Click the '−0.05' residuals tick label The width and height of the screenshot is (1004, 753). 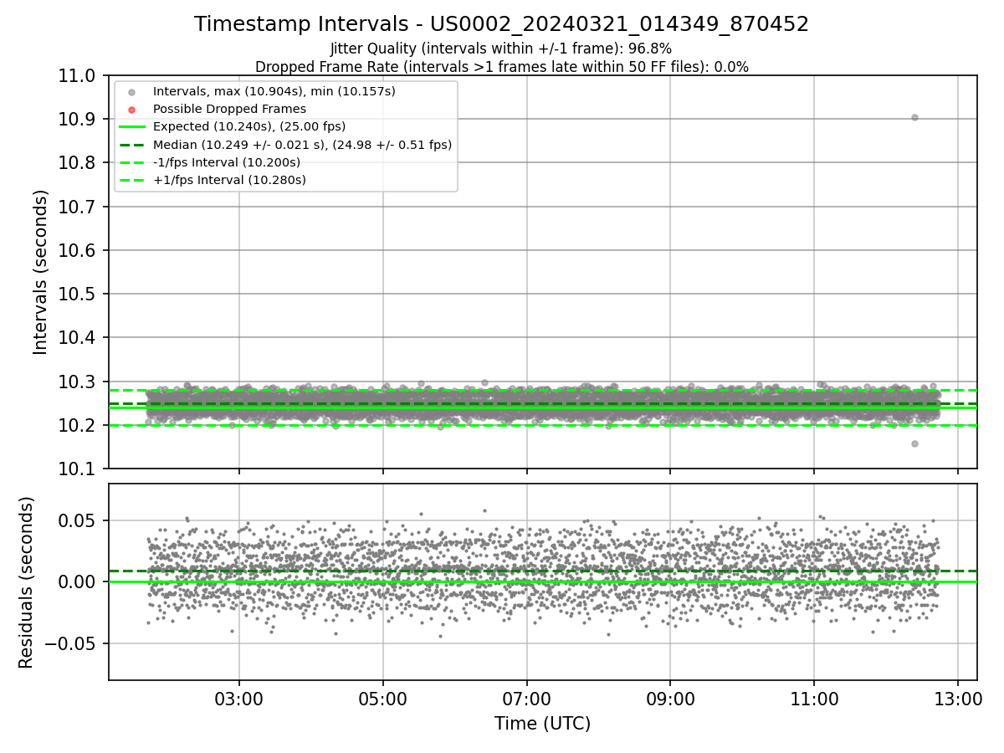71,643
